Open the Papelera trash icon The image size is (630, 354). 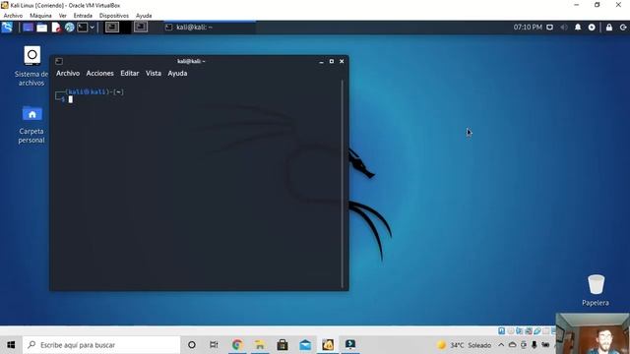[596, 290]
